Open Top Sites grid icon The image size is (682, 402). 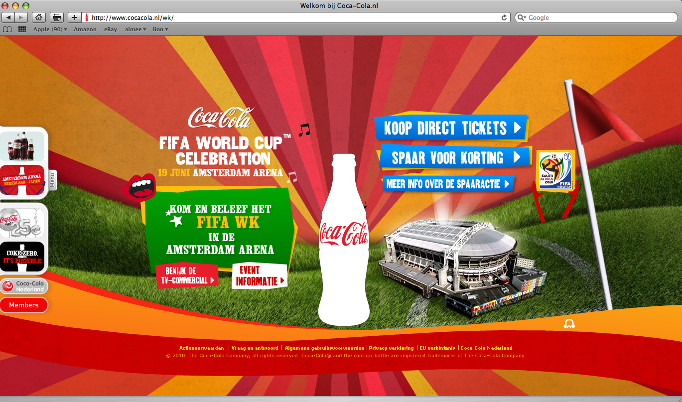[x=22, y=29]
